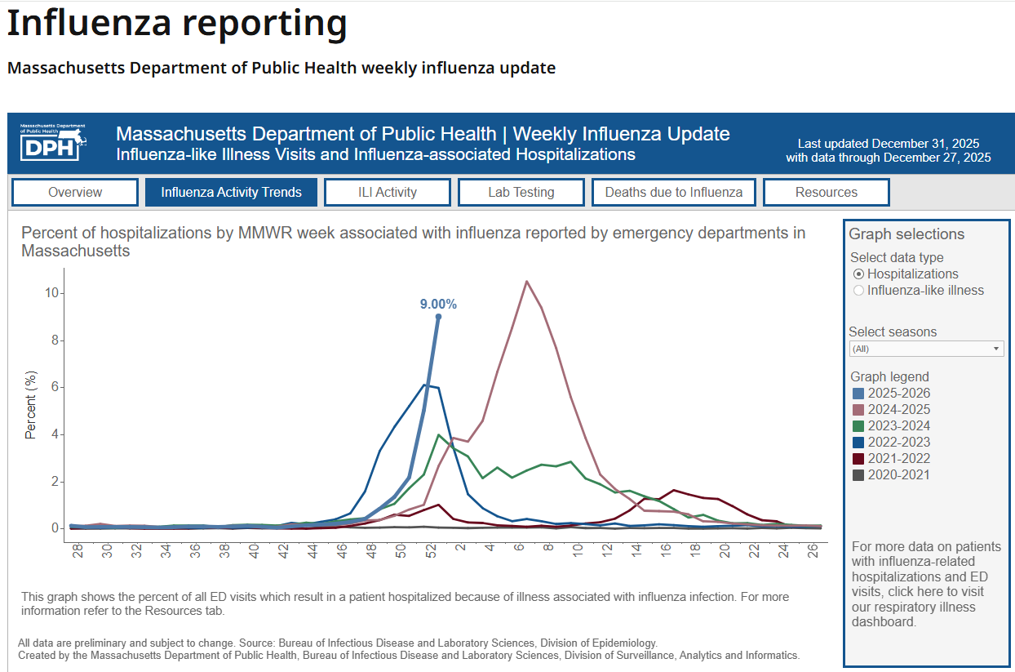
Task: Open the Deaths due to Influenza tab
Action: 673,192
